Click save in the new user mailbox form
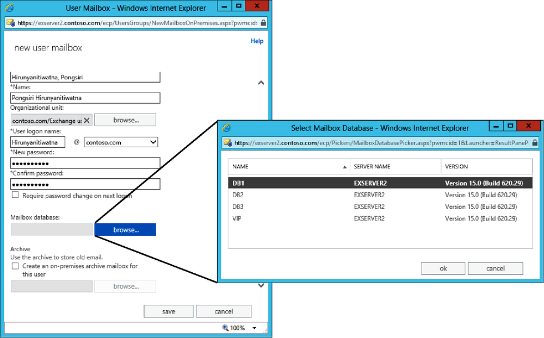This screenshot has height=338, width=544. [169, 311]
